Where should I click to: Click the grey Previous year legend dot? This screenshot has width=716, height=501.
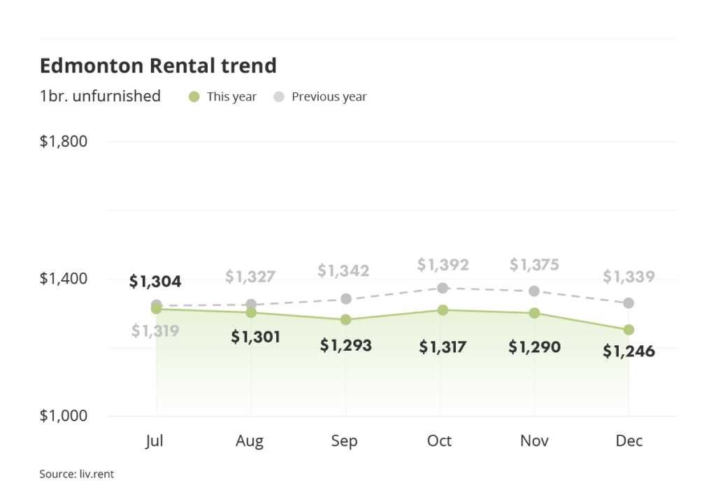click(278, 97)
